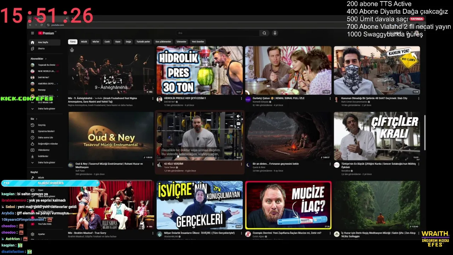453x255 pixels.
Task: Click the youtube.com address bar
Action: coord(57,25)
